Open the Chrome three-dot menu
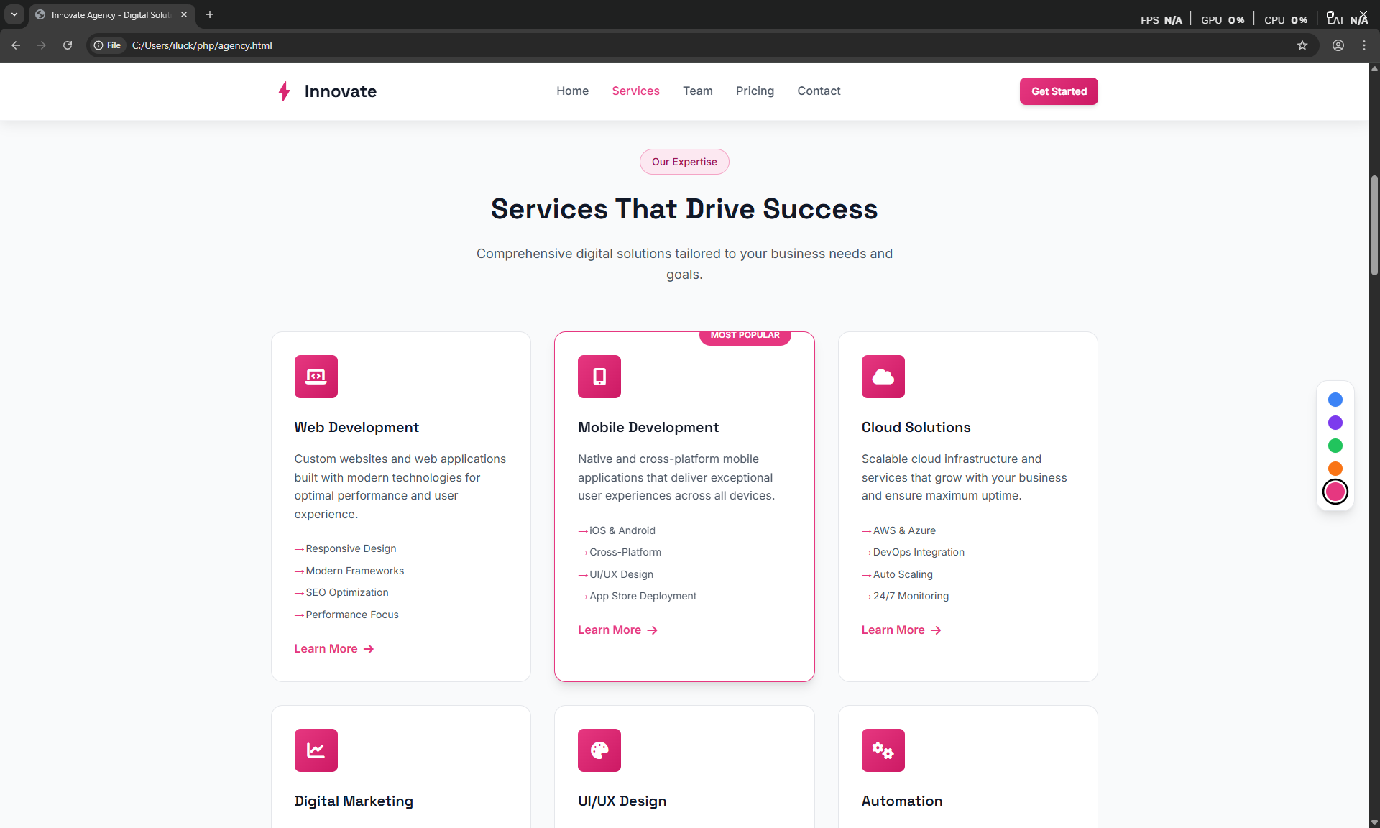1380x828 pixels. pyautogui.click(x=1363, y=45)
